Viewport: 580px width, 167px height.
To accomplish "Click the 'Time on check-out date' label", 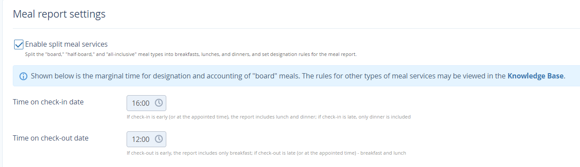I will 51,138.
